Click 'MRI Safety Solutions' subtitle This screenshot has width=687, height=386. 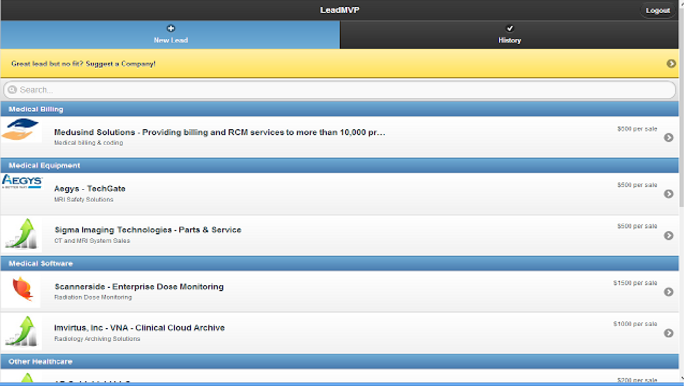(84, 199)
